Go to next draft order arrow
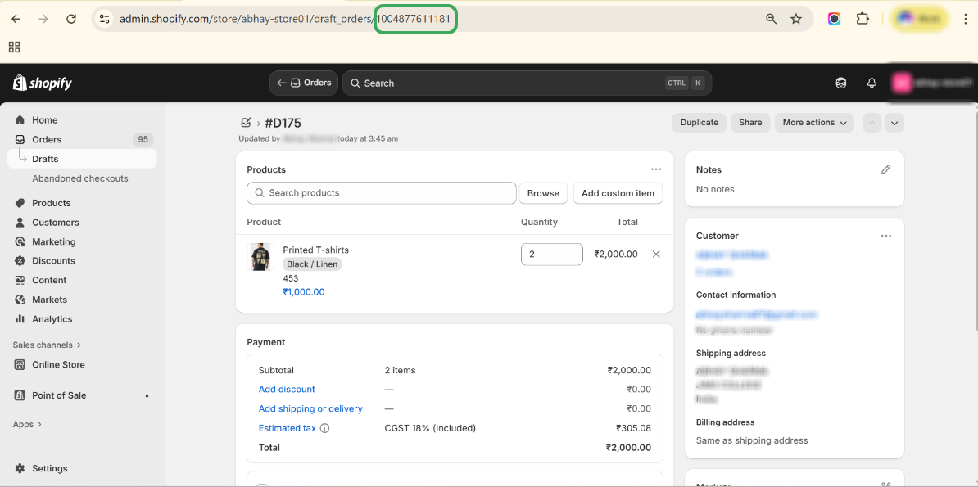The image size is (978, 487). 894,123
